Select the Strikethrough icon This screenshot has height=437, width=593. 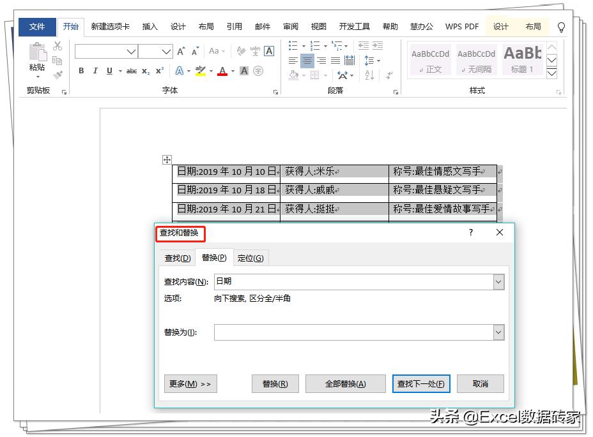132,70
